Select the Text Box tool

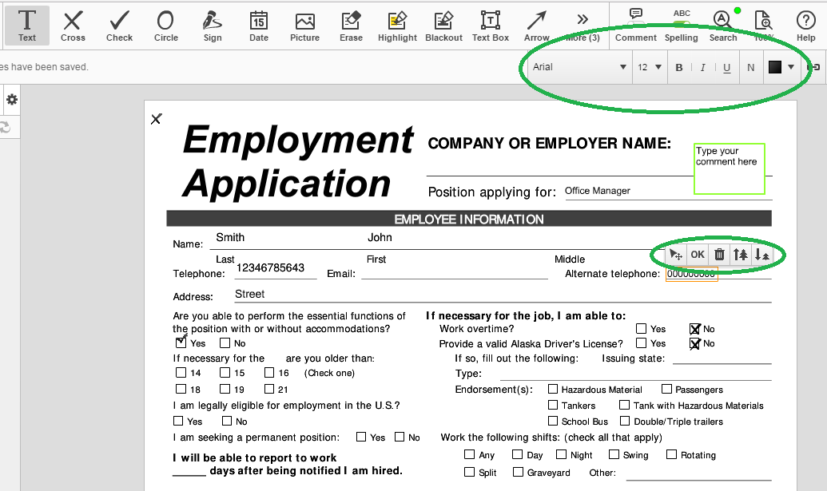click(491, 26)
